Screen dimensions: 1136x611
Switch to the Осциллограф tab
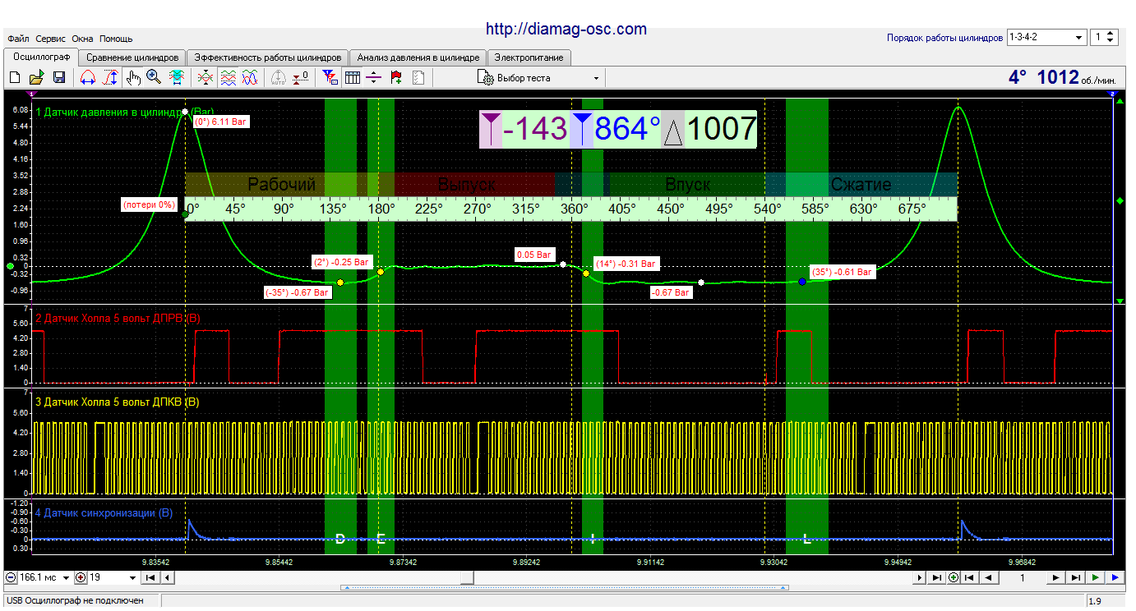(x=42, y=57)
